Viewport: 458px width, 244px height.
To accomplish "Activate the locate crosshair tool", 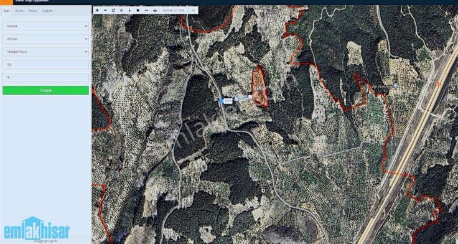I will [x=121, y=11].
